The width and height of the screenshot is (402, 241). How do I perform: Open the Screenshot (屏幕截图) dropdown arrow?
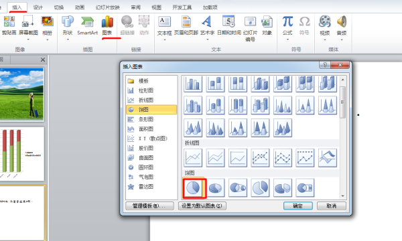[28, 39]
